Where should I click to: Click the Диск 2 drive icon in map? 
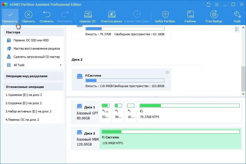[79, 132]
